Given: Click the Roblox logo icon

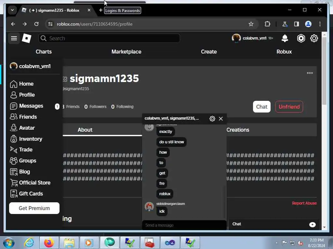Looking at the screenshot, I should [27, 38].
